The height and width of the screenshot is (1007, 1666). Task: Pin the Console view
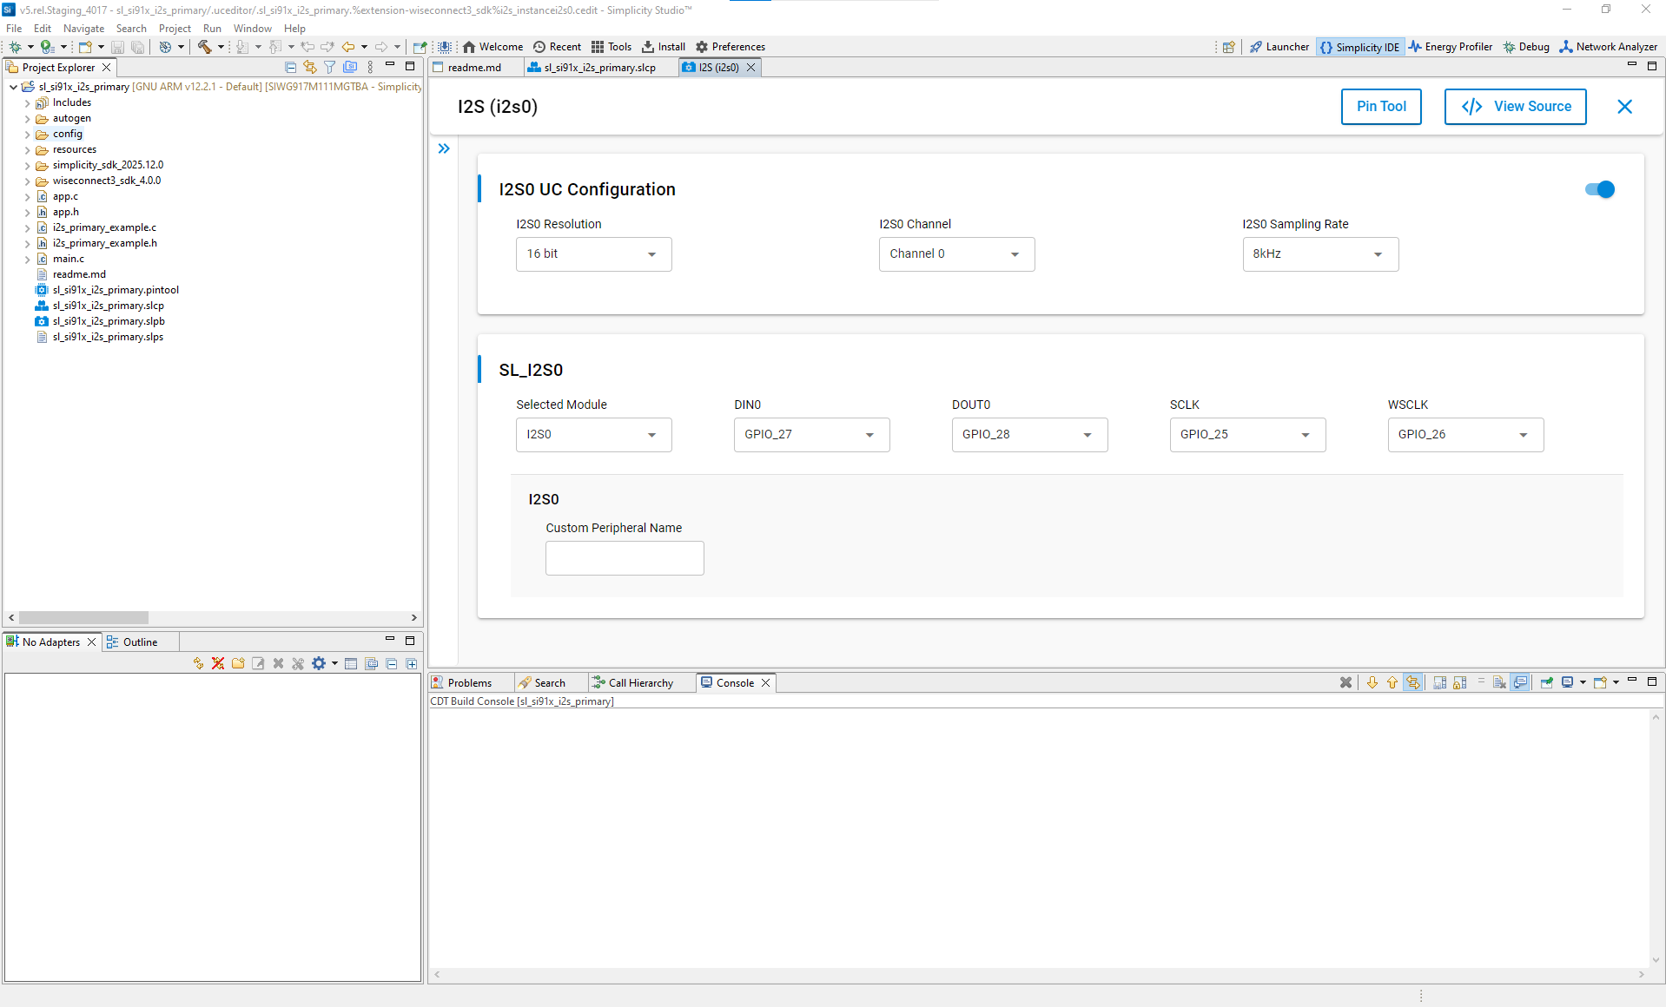1547,682
